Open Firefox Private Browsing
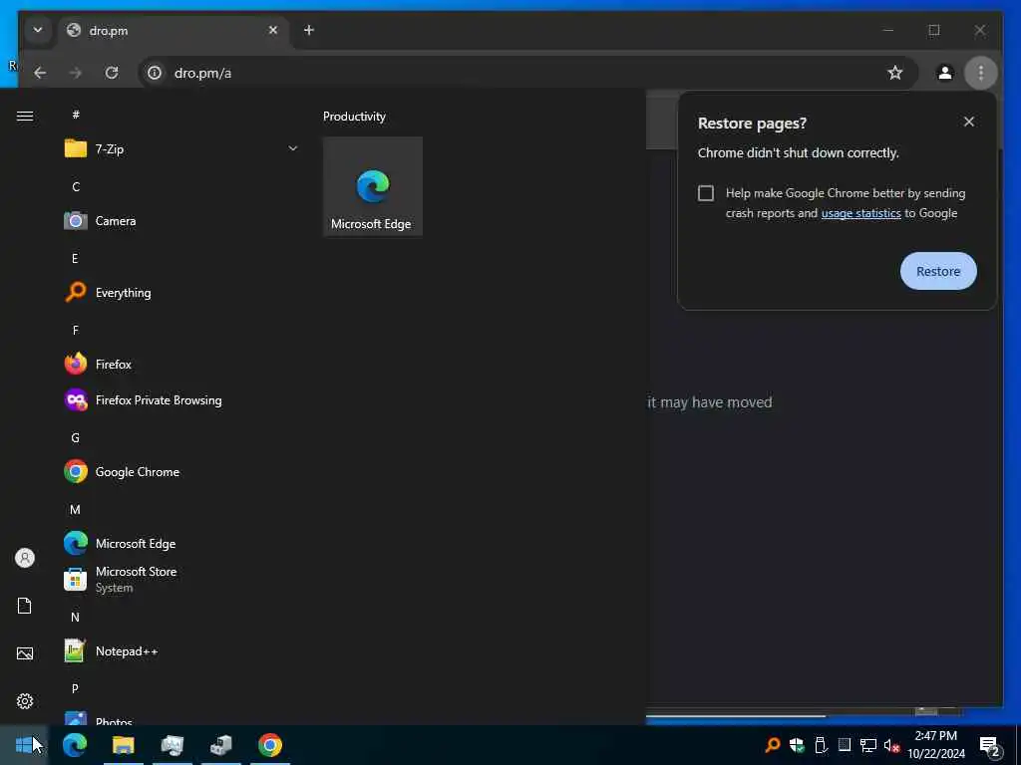The width and height of the screenshot is (1021, 765). (x=181, y=400)
